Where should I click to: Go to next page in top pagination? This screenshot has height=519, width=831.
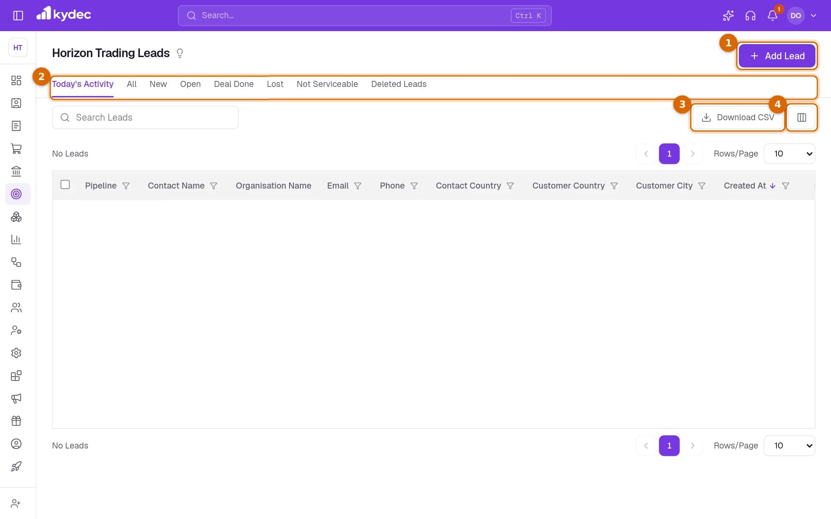[x=692, y=154]
